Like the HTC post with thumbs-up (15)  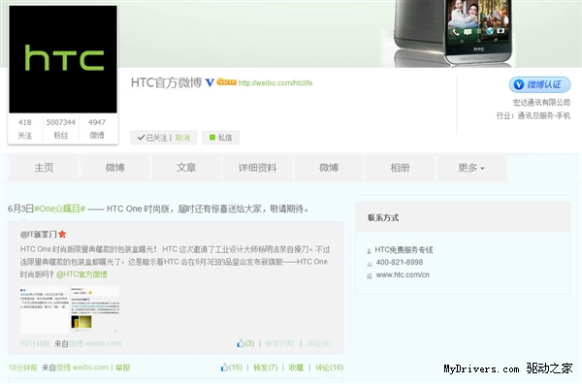point(232,368)
